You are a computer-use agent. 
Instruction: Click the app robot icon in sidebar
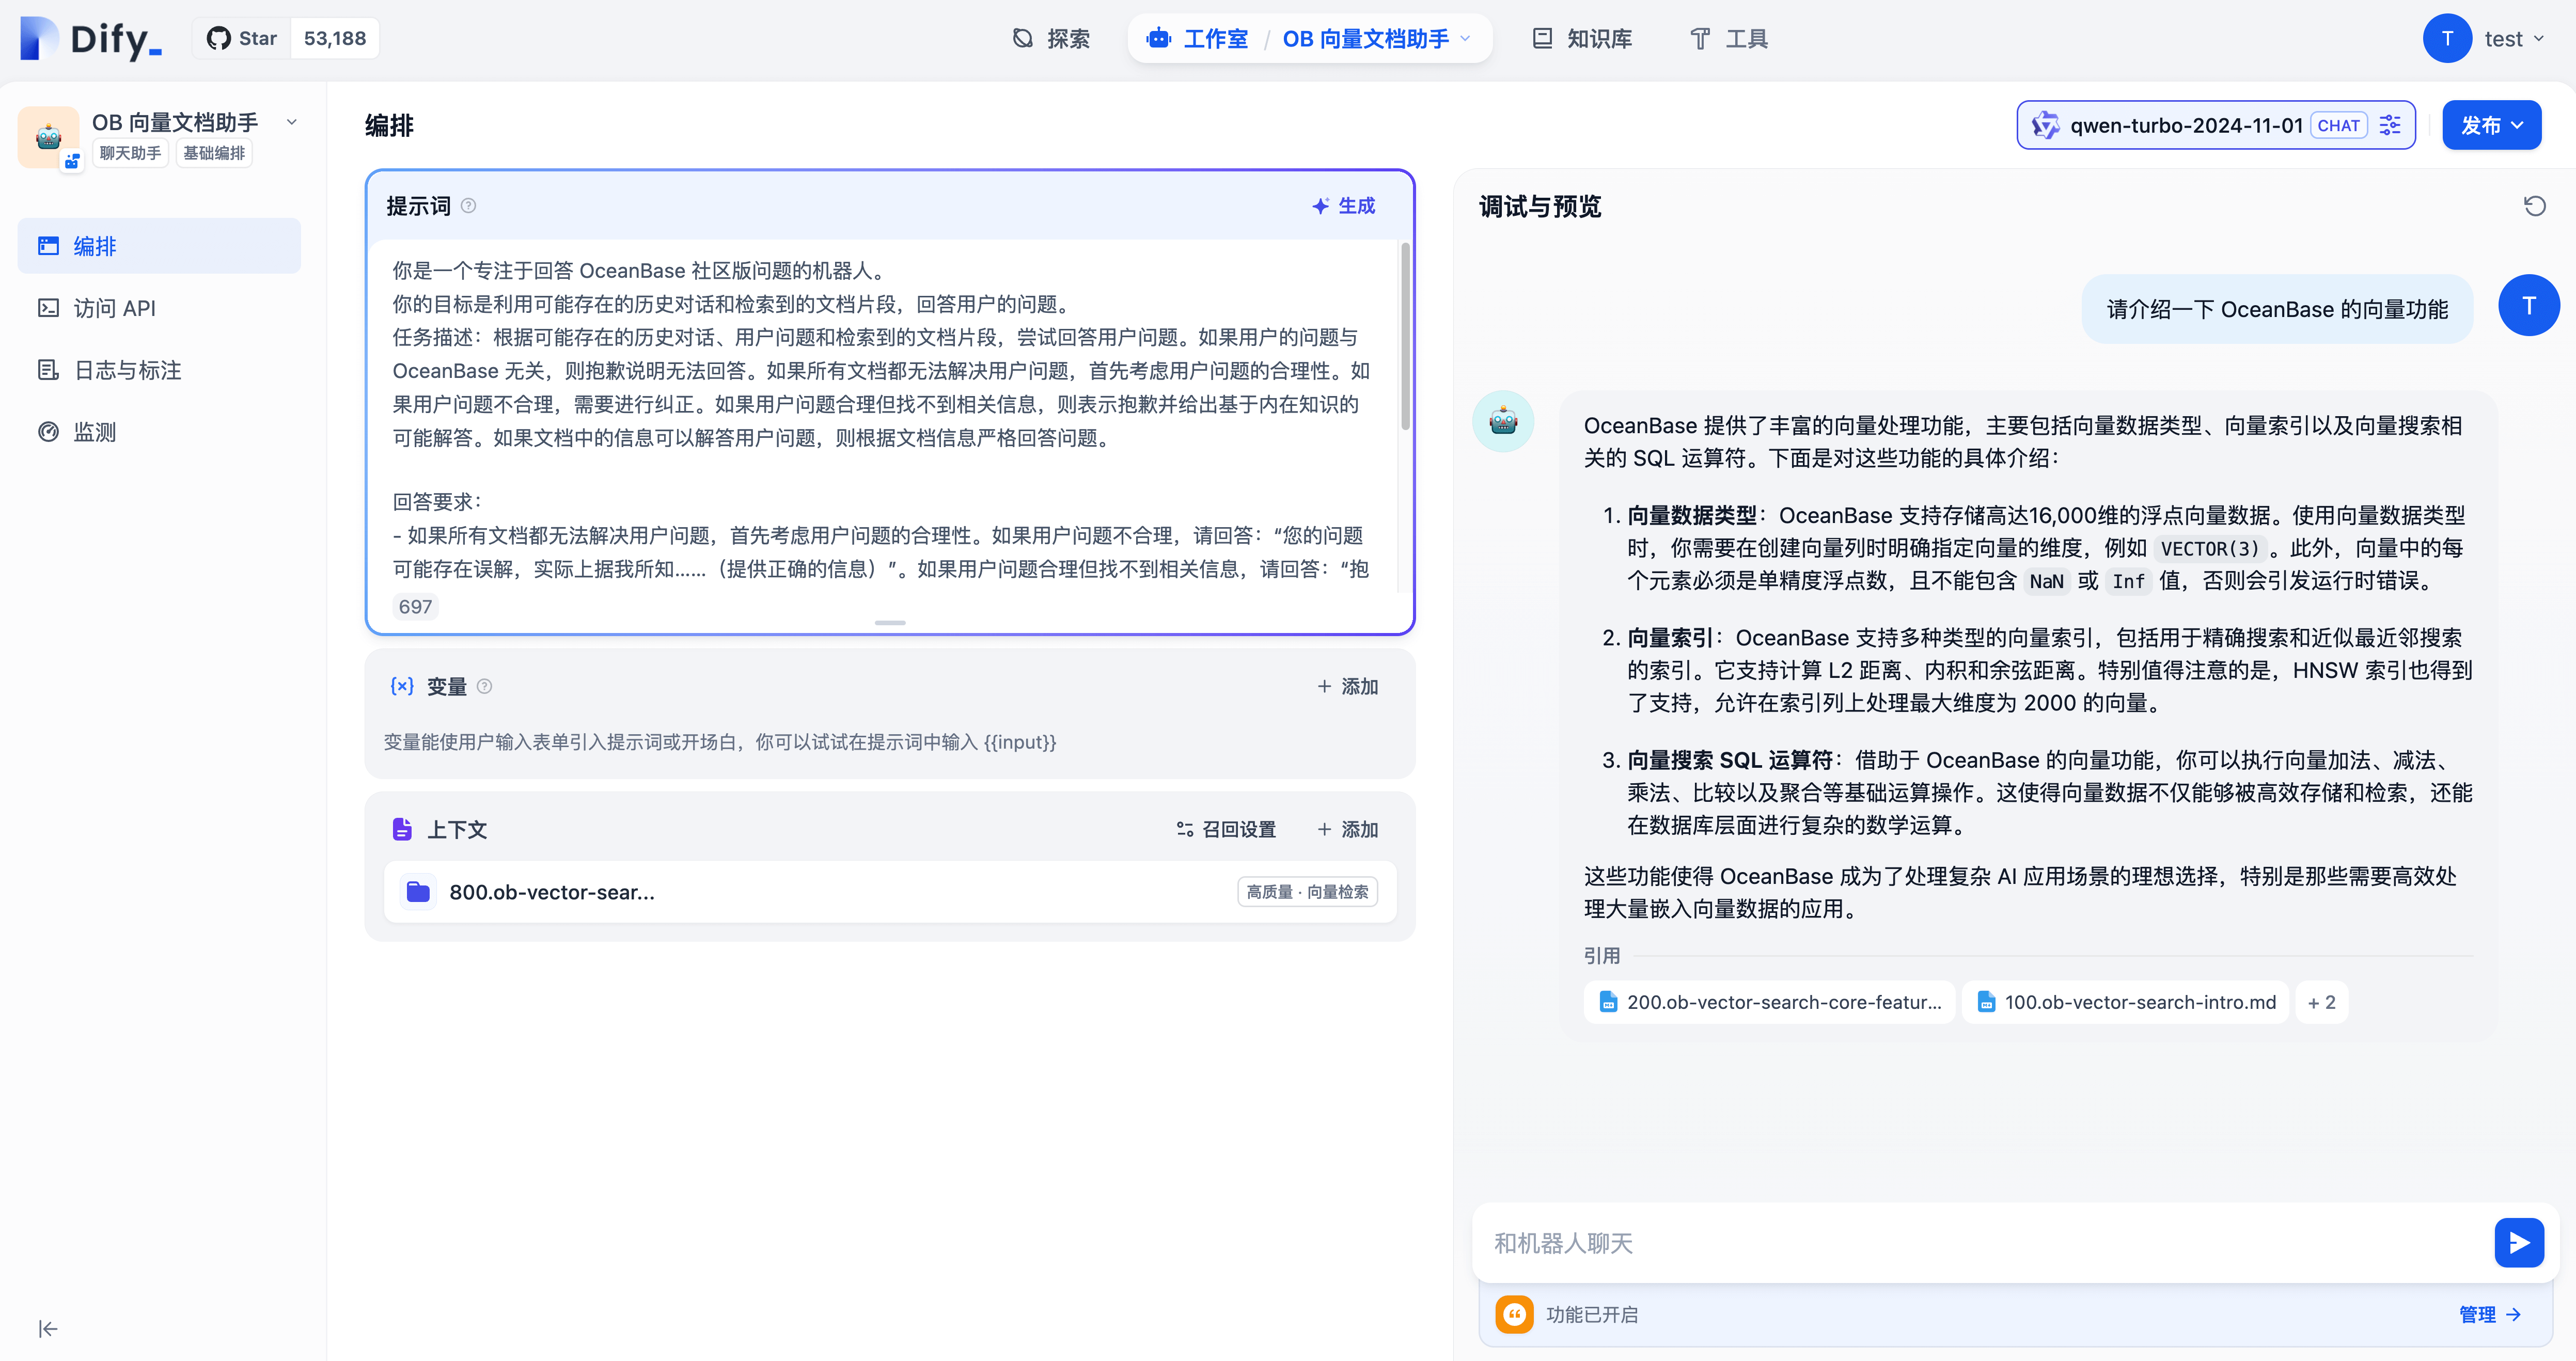tap(48, 137)
